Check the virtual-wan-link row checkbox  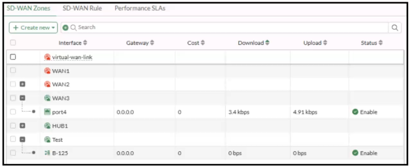(13, 57)
